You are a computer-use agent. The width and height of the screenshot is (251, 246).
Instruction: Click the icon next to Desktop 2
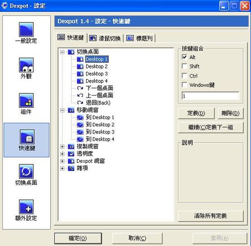80,66
